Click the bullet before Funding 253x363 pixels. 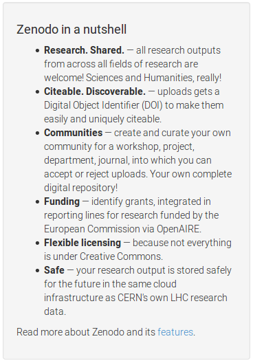point(38,202)
